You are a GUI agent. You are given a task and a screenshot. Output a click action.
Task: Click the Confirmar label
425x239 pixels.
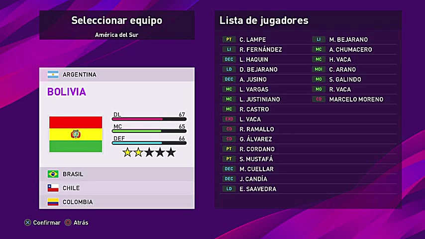(x=47, y=223)
